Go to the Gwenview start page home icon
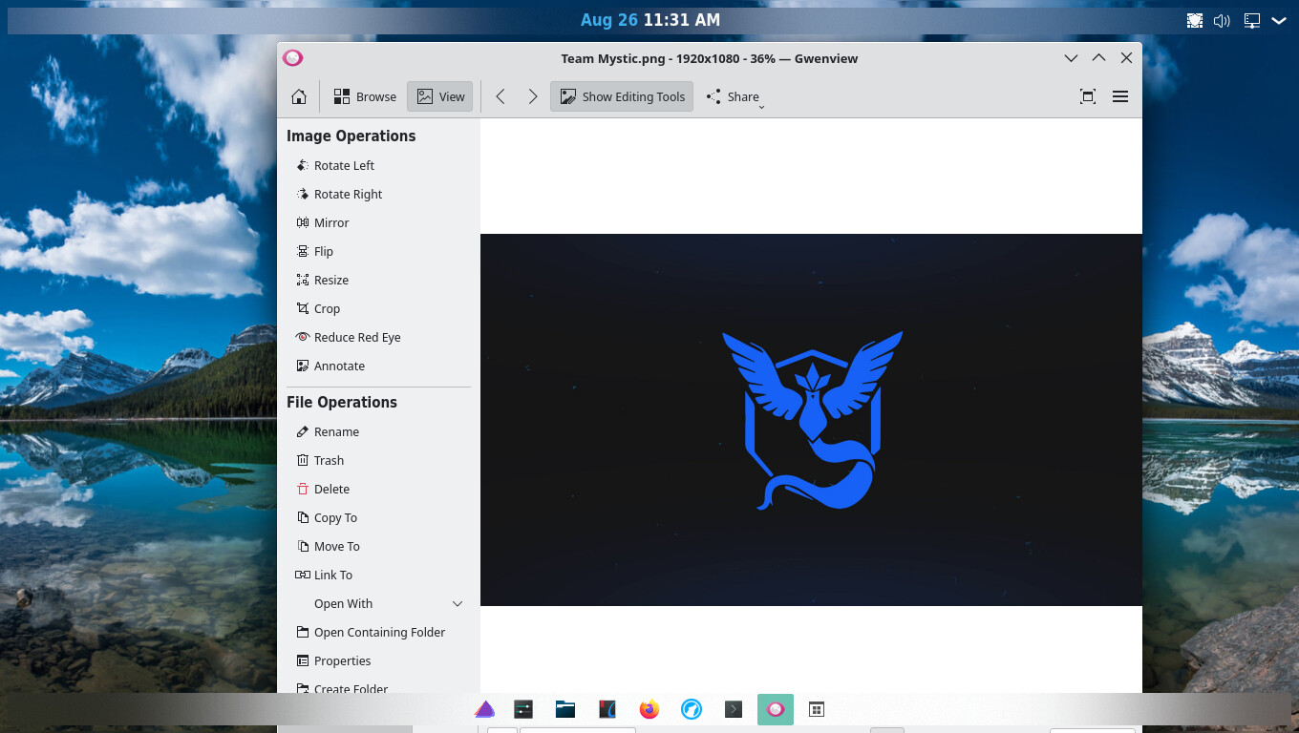Viewport: 1299px width, 733px height. pyautogui.click(x=299, y=96)
